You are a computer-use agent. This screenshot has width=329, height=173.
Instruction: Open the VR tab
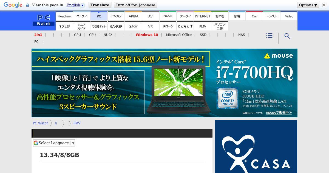pos(151,26)
